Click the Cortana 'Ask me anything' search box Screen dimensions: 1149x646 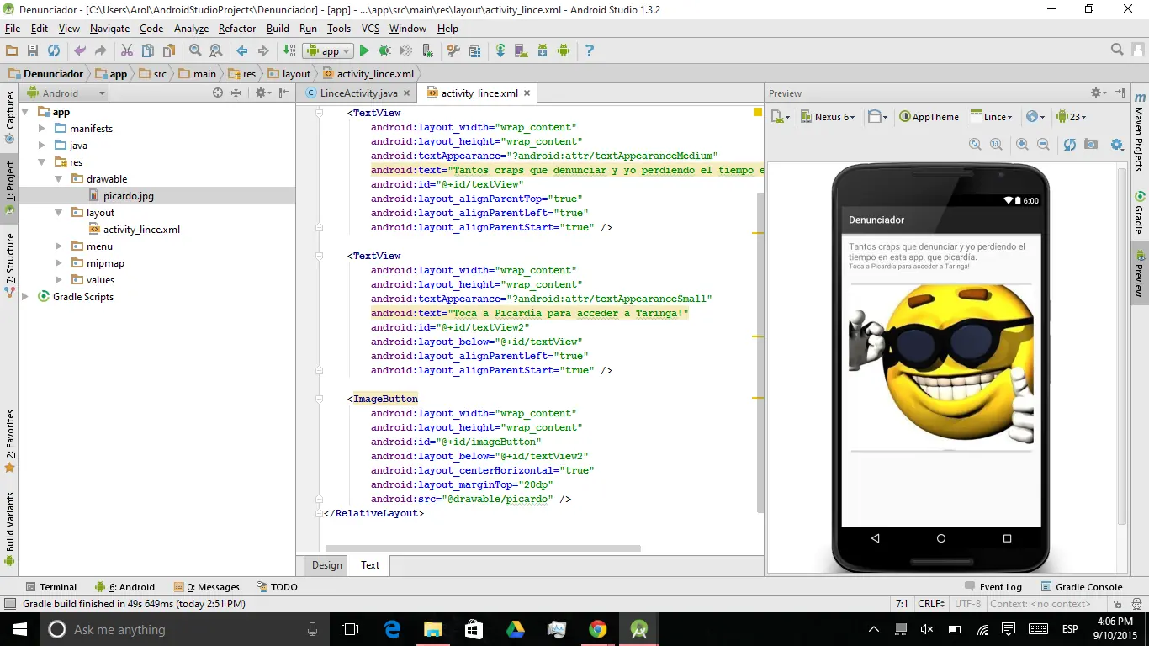(x=183, y=629)
